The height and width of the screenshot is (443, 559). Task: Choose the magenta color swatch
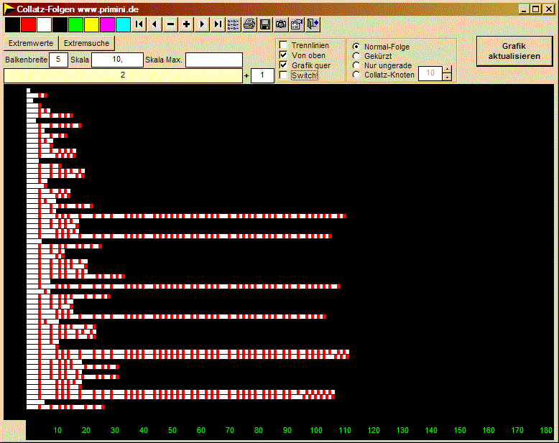107,25
